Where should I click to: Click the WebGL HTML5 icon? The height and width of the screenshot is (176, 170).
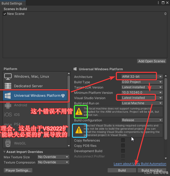click(x=8, y=143)
